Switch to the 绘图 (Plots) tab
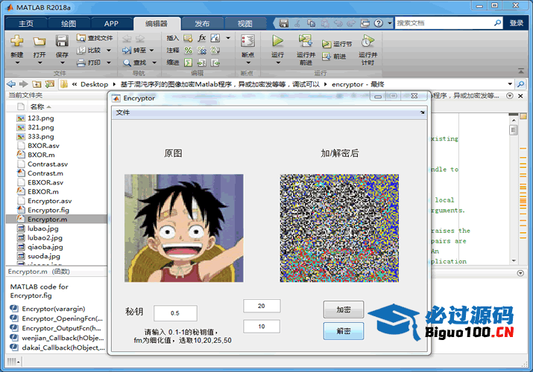The width and height of the screenshot is (533, 372). [69, 23]
